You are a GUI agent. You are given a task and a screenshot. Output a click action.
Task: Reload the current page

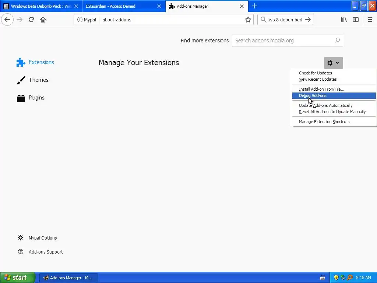[31, 20]
